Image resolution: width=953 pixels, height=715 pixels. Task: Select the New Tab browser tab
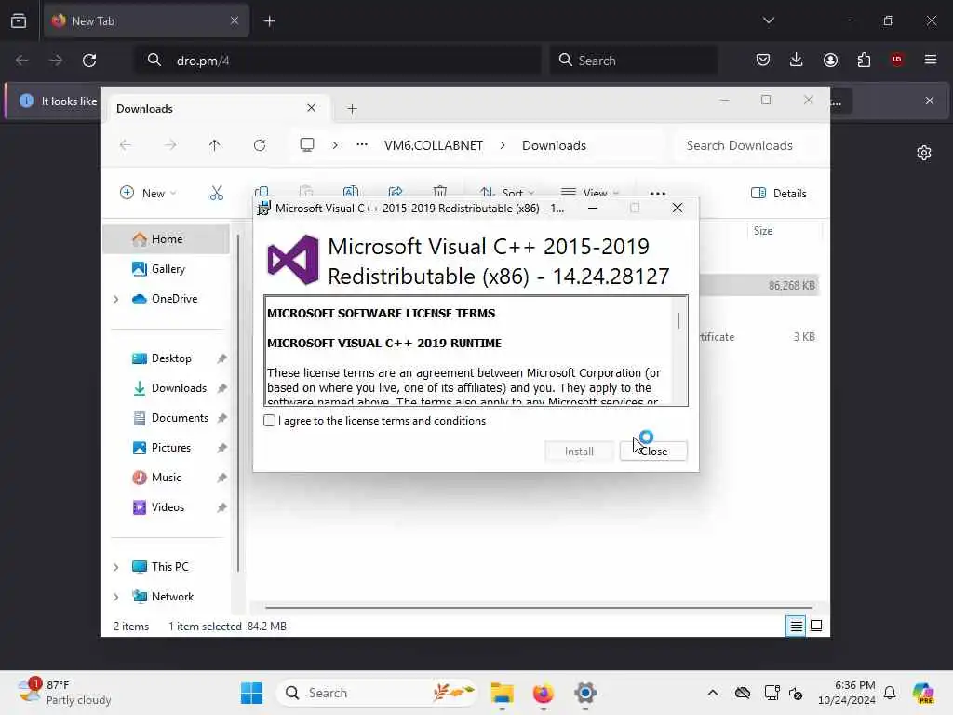[146, 20]
